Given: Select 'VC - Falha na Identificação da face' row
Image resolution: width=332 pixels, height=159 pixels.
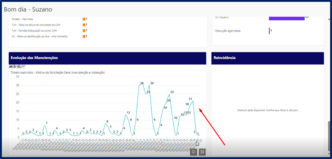Looking at the screenshot, I should [39, 37].
